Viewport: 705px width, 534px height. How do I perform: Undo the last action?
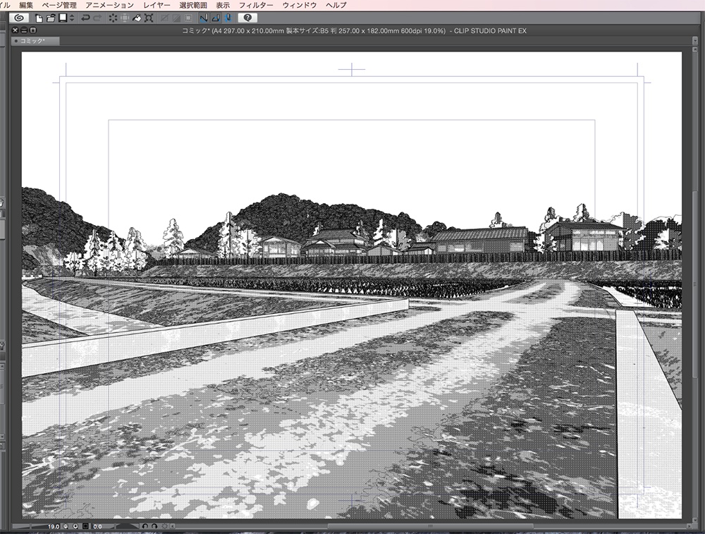(85, 18)
